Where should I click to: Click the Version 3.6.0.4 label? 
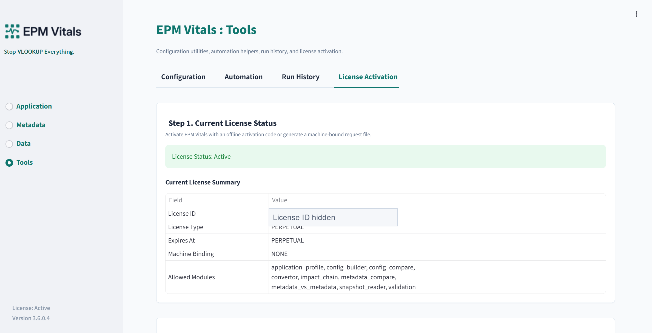click(x=31, y=318)
